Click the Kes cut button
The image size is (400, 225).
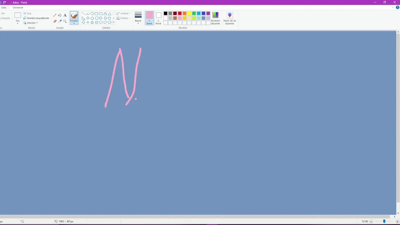coord(3,13)
